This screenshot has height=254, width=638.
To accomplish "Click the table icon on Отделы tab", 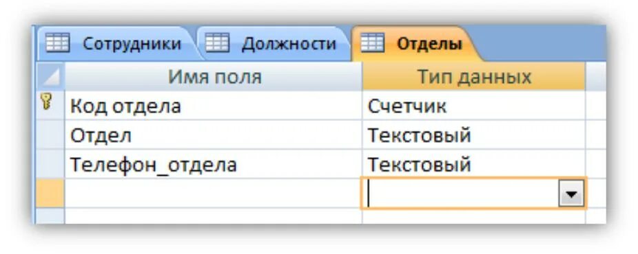I will click(372, 43).
